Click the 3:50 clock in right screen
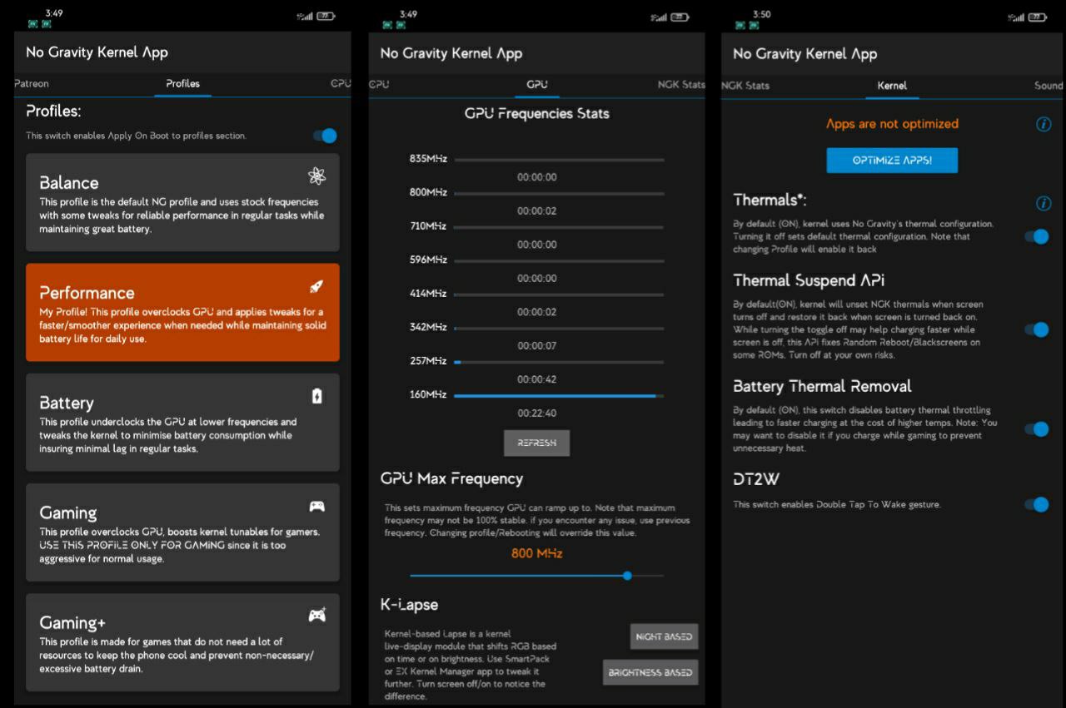 click(x=761, y=14)
